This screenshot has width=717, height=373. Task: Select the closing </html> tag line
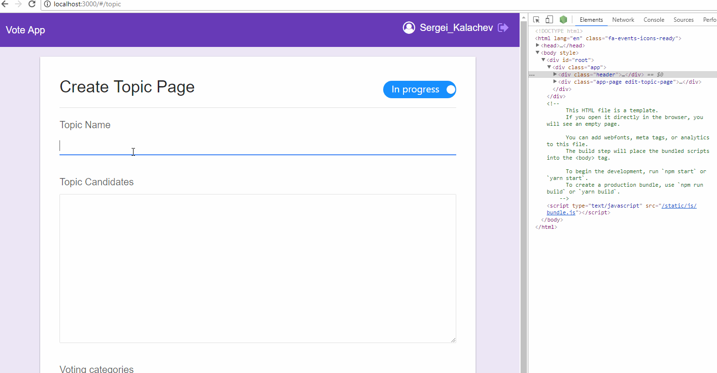(546, 227)
